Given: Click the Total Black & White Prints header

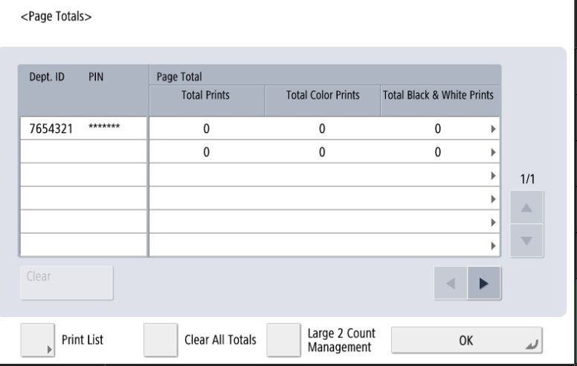Looking at the screenshot, I should pyautogui.click(x=438, y=95).
